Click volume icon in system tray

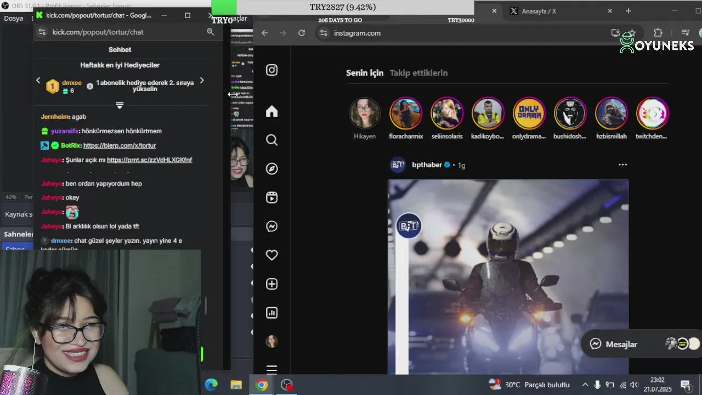coord(634,385)
